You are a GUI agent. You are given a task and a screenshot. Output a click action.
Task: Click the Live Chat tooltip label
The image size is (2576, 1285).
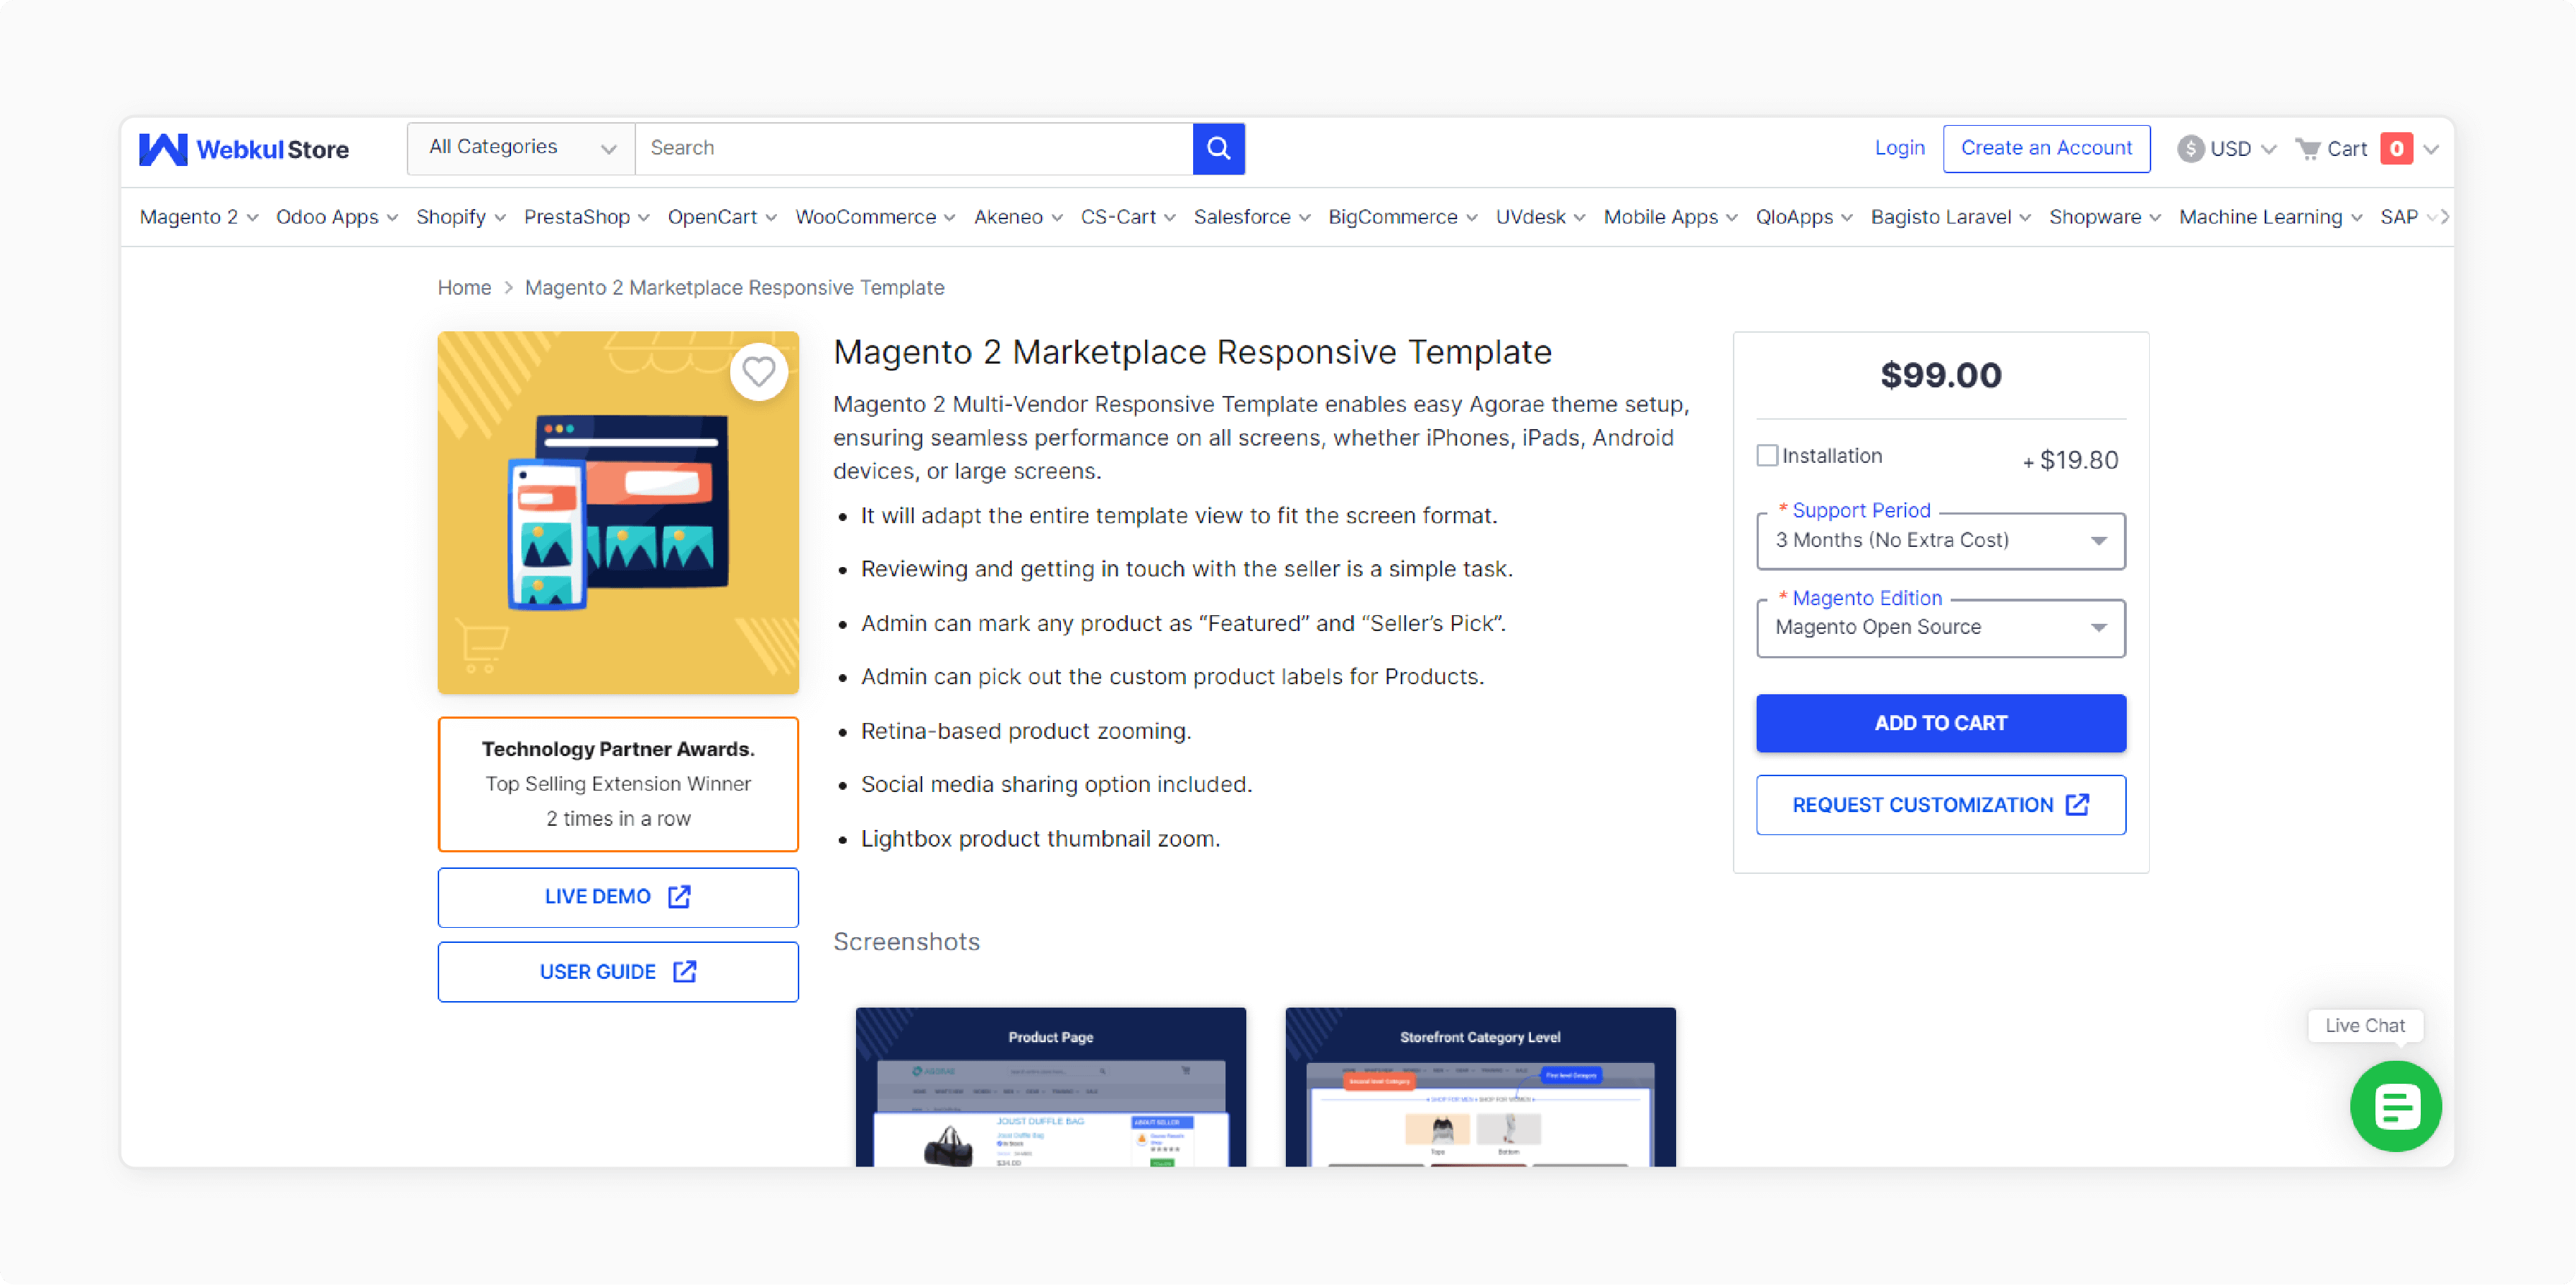pyautogui.click(x=2364, y=1026)
